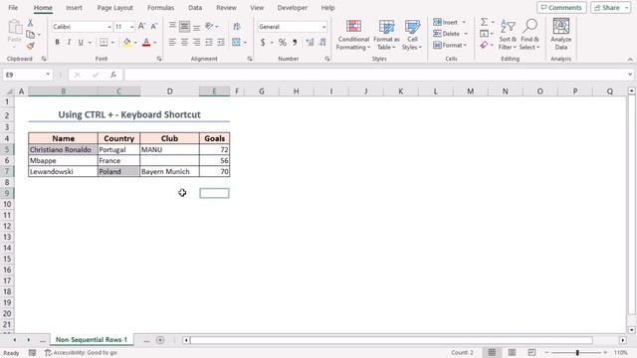Apply comma style

click(295, 42)
